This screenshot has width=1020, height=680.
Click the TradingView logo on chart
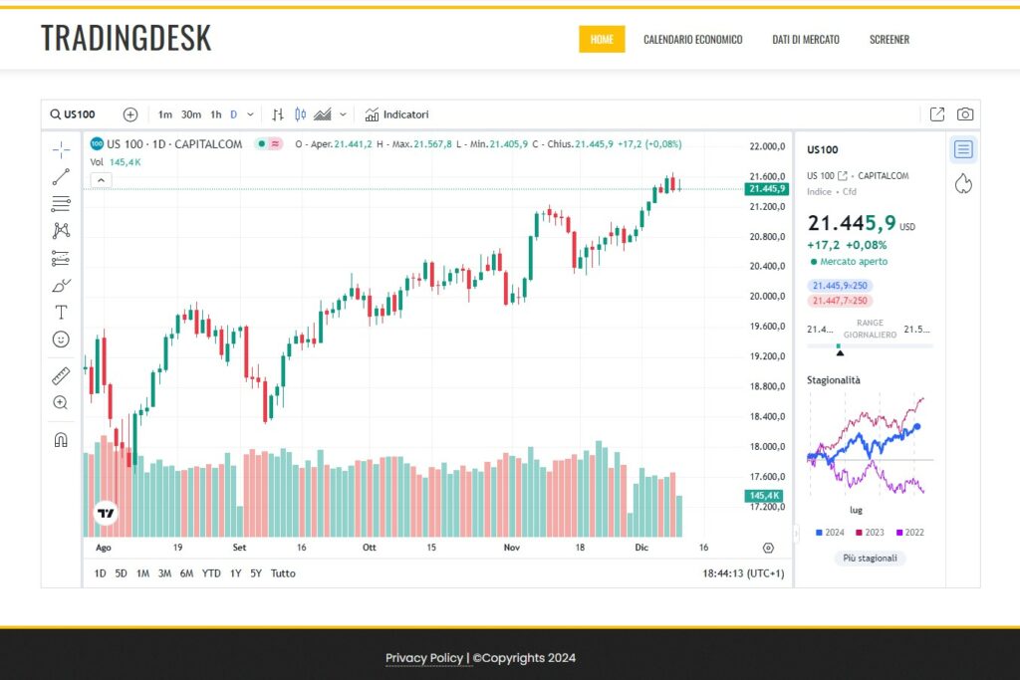tap(106, 513)
